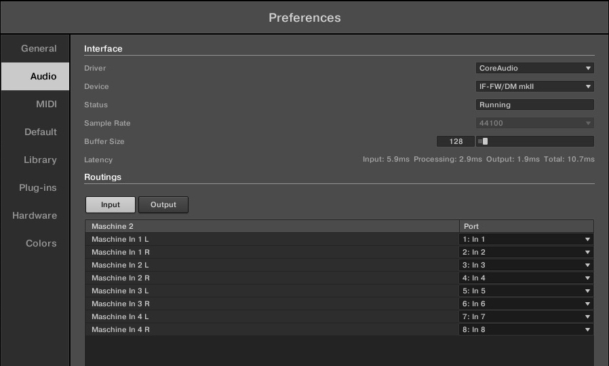Image resolution: width=609 pixels, height=366 pixels.
Task: Open port dropdown for Maschine In 1 L
Action: (x=526, y=239)
